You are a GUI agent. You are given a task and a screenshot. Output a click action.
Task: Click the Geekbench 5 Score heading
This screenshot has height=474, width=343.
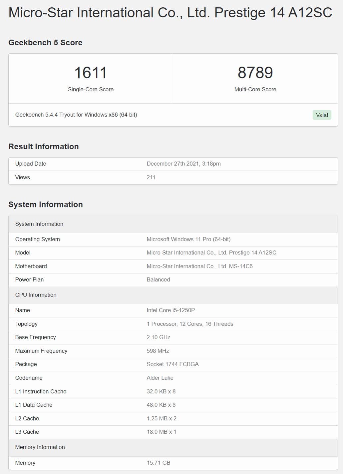click(45, 43)
